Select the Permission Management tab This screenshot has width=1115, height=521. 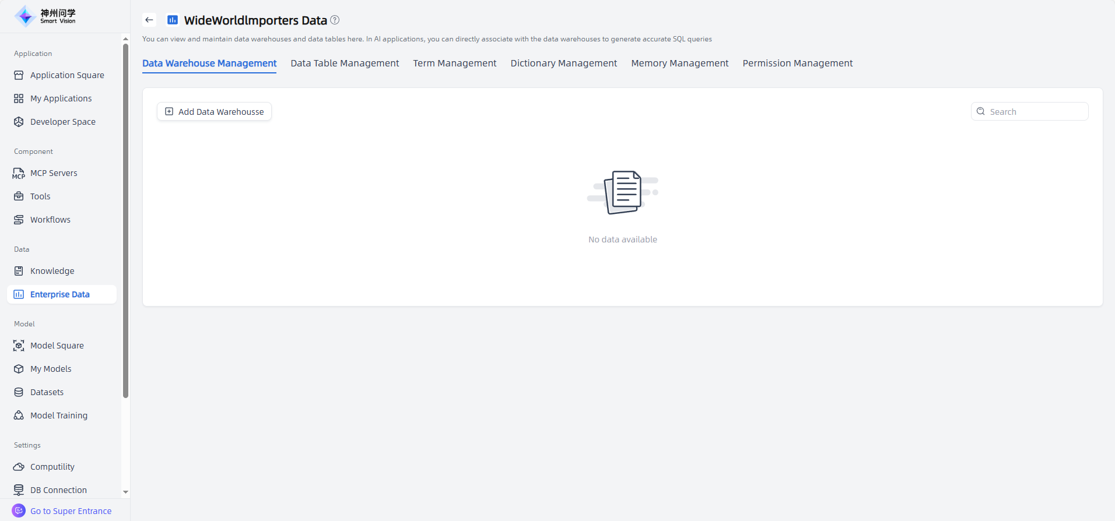point(797,63)
